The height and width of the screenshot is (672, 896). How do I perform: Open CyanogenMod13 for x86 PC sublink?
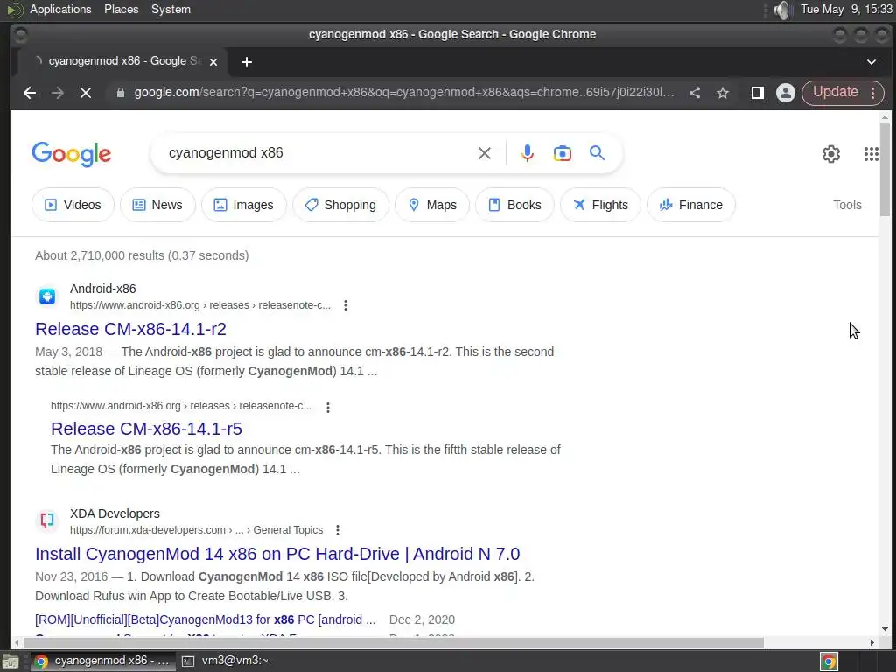[205, 619]
